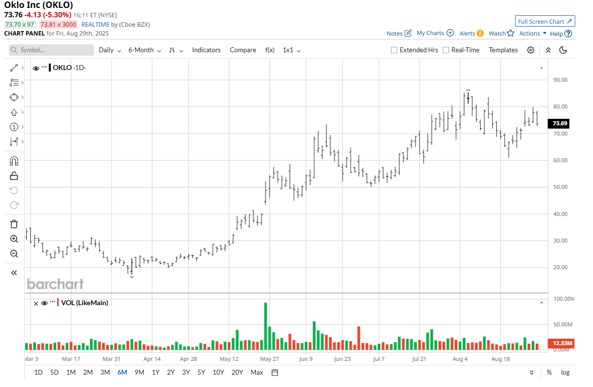Screen dimensions: 593x387
Task: Zoom in with the magnifier plus
Action: tap(14, 239)
